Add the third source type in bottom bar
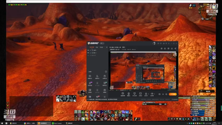The image size is (222, 125). 135,94
